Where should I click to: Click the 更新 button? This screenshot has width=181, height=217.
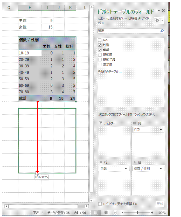160,204
